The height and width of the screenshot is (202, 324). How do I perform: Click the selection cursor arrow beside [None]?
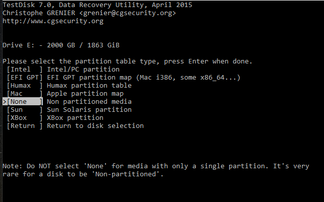point(5,102)
